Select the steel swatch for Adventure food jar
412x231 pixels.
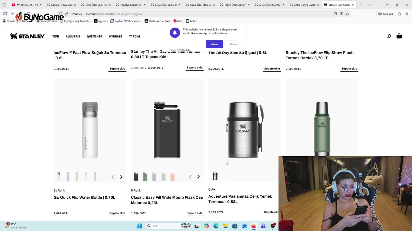pyautogui.click(x=215, y=176)
